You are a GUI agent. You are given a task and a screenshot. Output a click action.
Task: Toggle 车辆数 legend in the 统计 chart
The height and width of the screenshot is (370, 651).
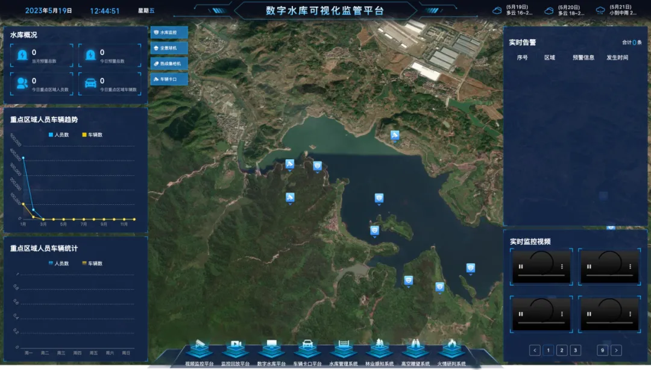point(92,264)
